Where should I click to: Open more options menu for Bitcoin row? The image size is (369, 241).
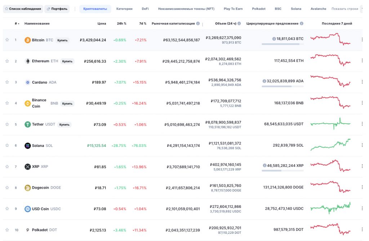point(362,40)
